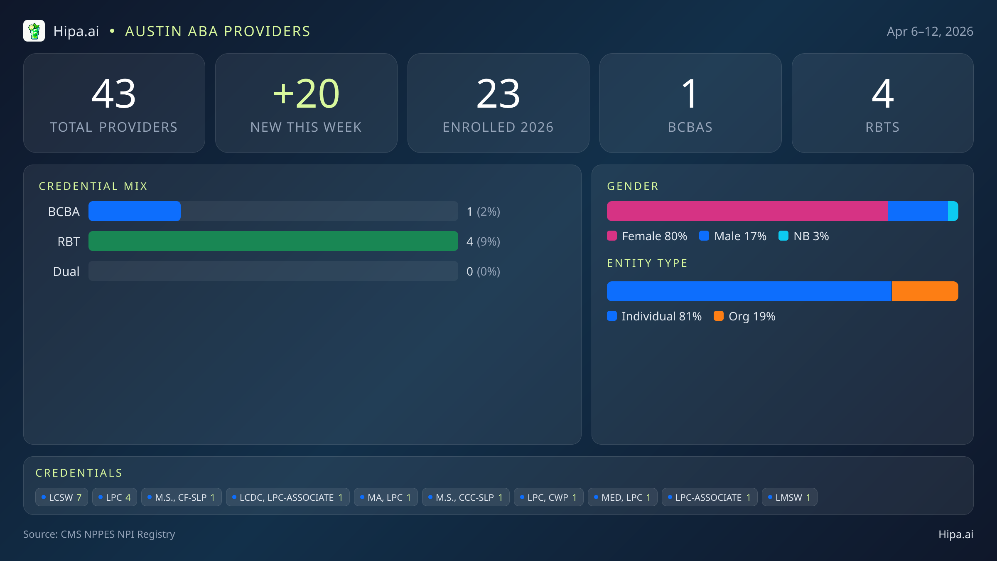Viewport: 997px width, 561px height.
Task: Click the Male blue legend swatch
Action: click(x=704, y=236)
